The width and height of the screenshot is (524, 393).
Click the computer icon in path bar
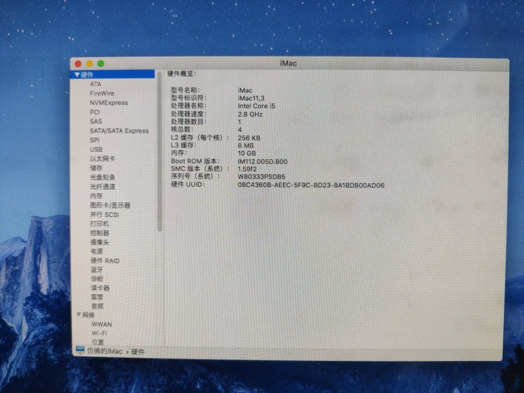pos(80,351)
